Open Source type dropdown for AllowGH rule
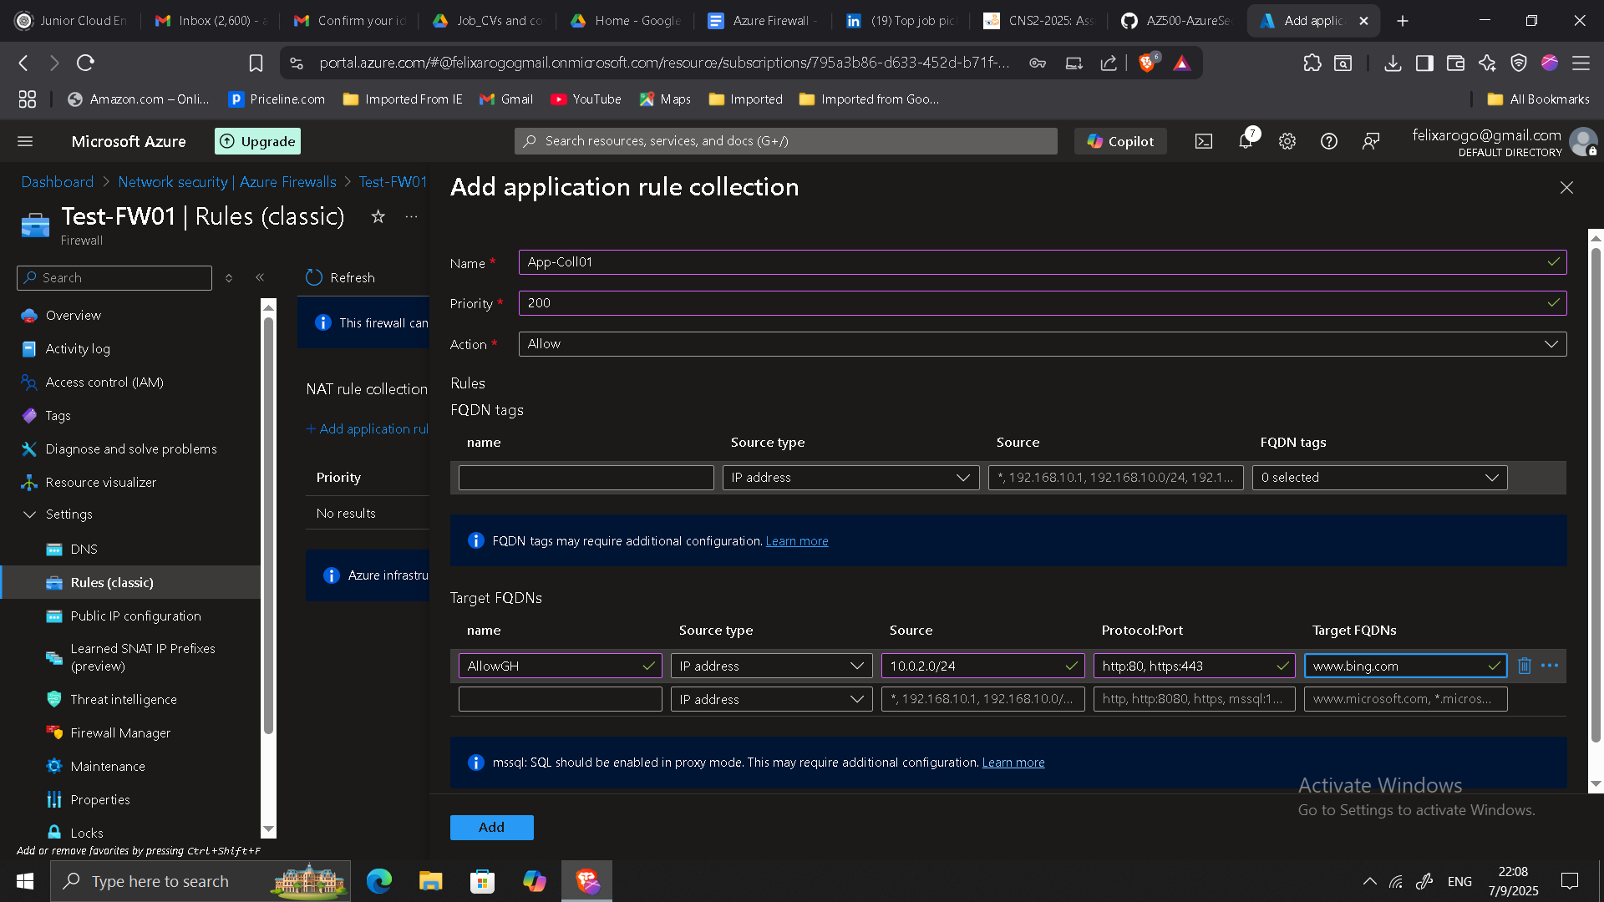This screenshot has height=902, width=1604. 771,666
